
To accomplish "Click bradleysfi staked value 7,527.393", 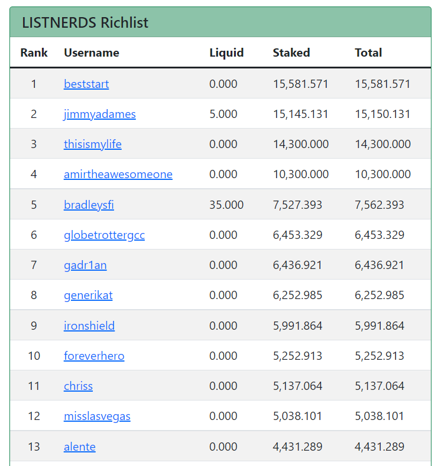I will pos(297,205).
